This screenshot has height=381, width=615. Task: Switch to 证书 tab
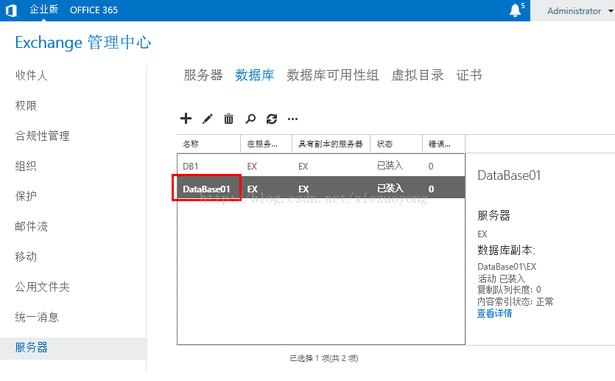click(469, 75)
